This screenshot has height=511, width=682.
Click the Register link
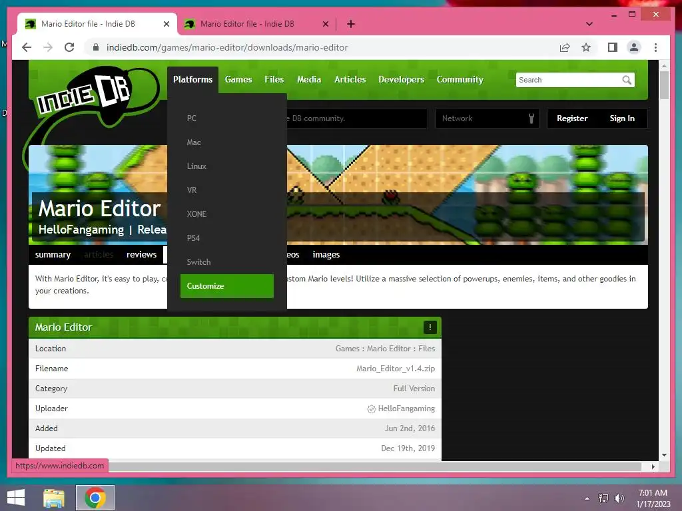pyautogui.click(x=572, y=118)
